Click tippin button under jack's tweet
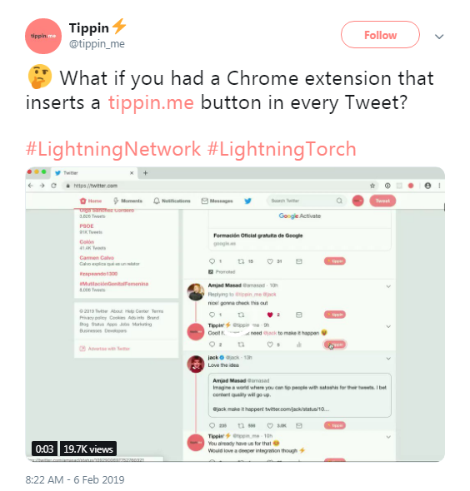Viewport: 470px width, 491px height. tap(335, 425)
